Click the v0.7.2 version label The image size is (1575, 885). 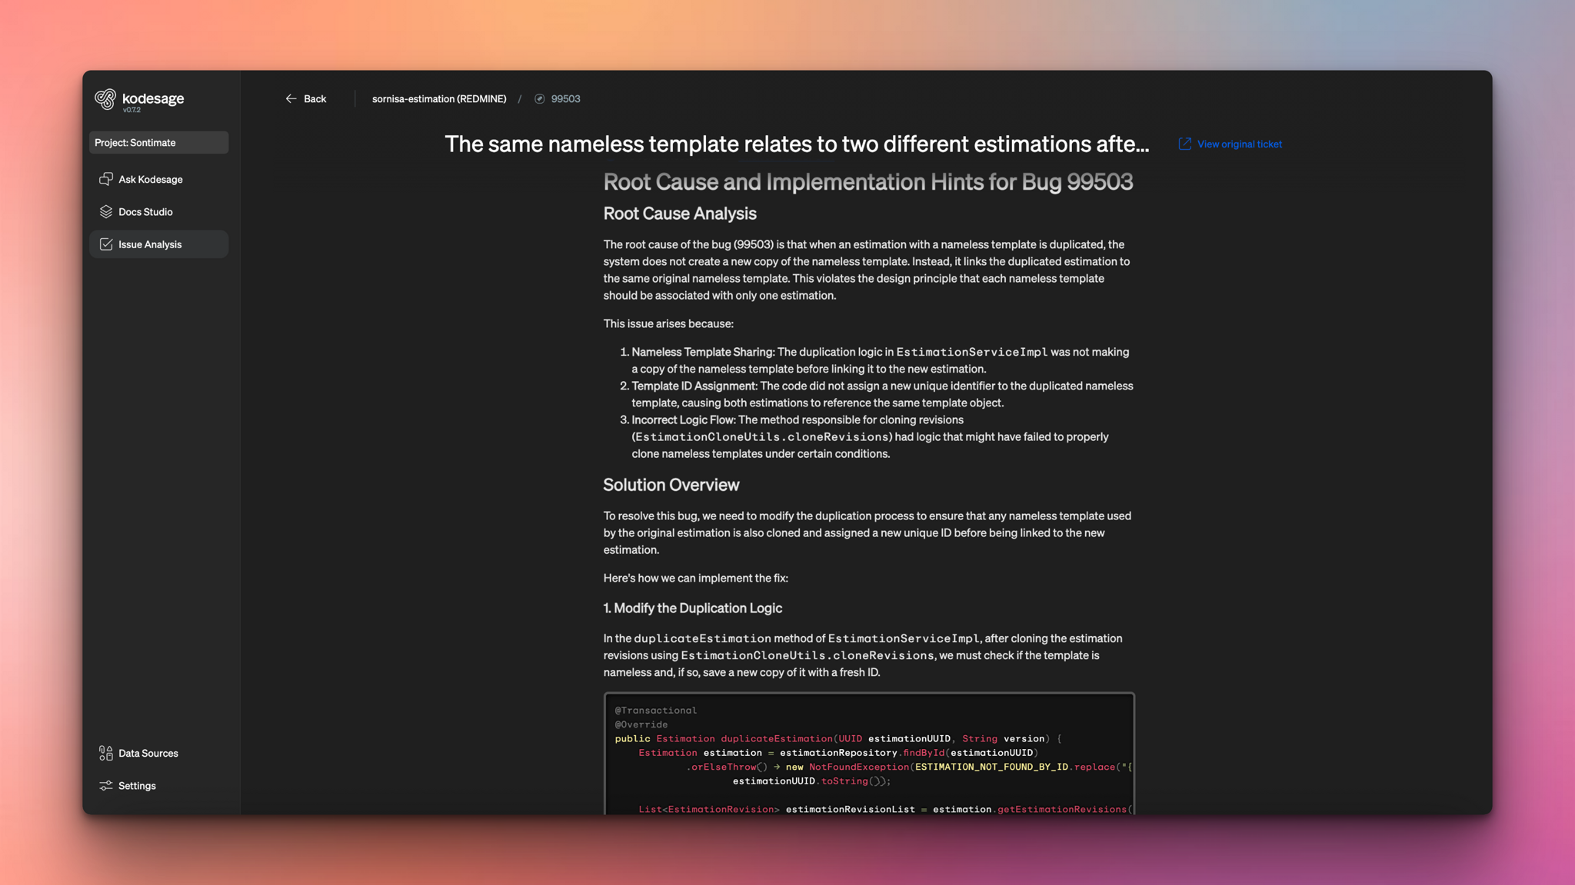(132, 110)
